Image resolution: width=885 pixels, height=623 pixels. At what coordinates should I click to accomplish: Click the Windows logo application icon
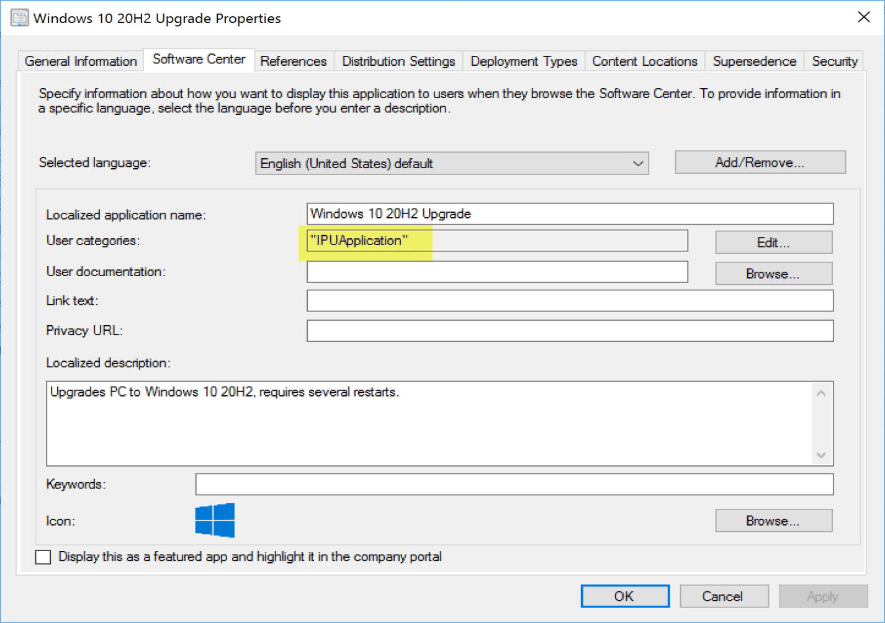pyautogui.click(x=215, y=520)
